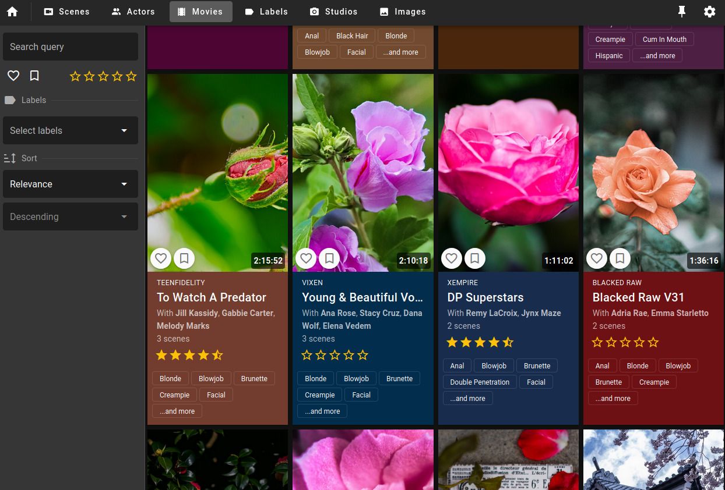Click Brunette label on To Watch A Predator
Image resolution: width=725 pixels, height=490 pixels.
254,378
